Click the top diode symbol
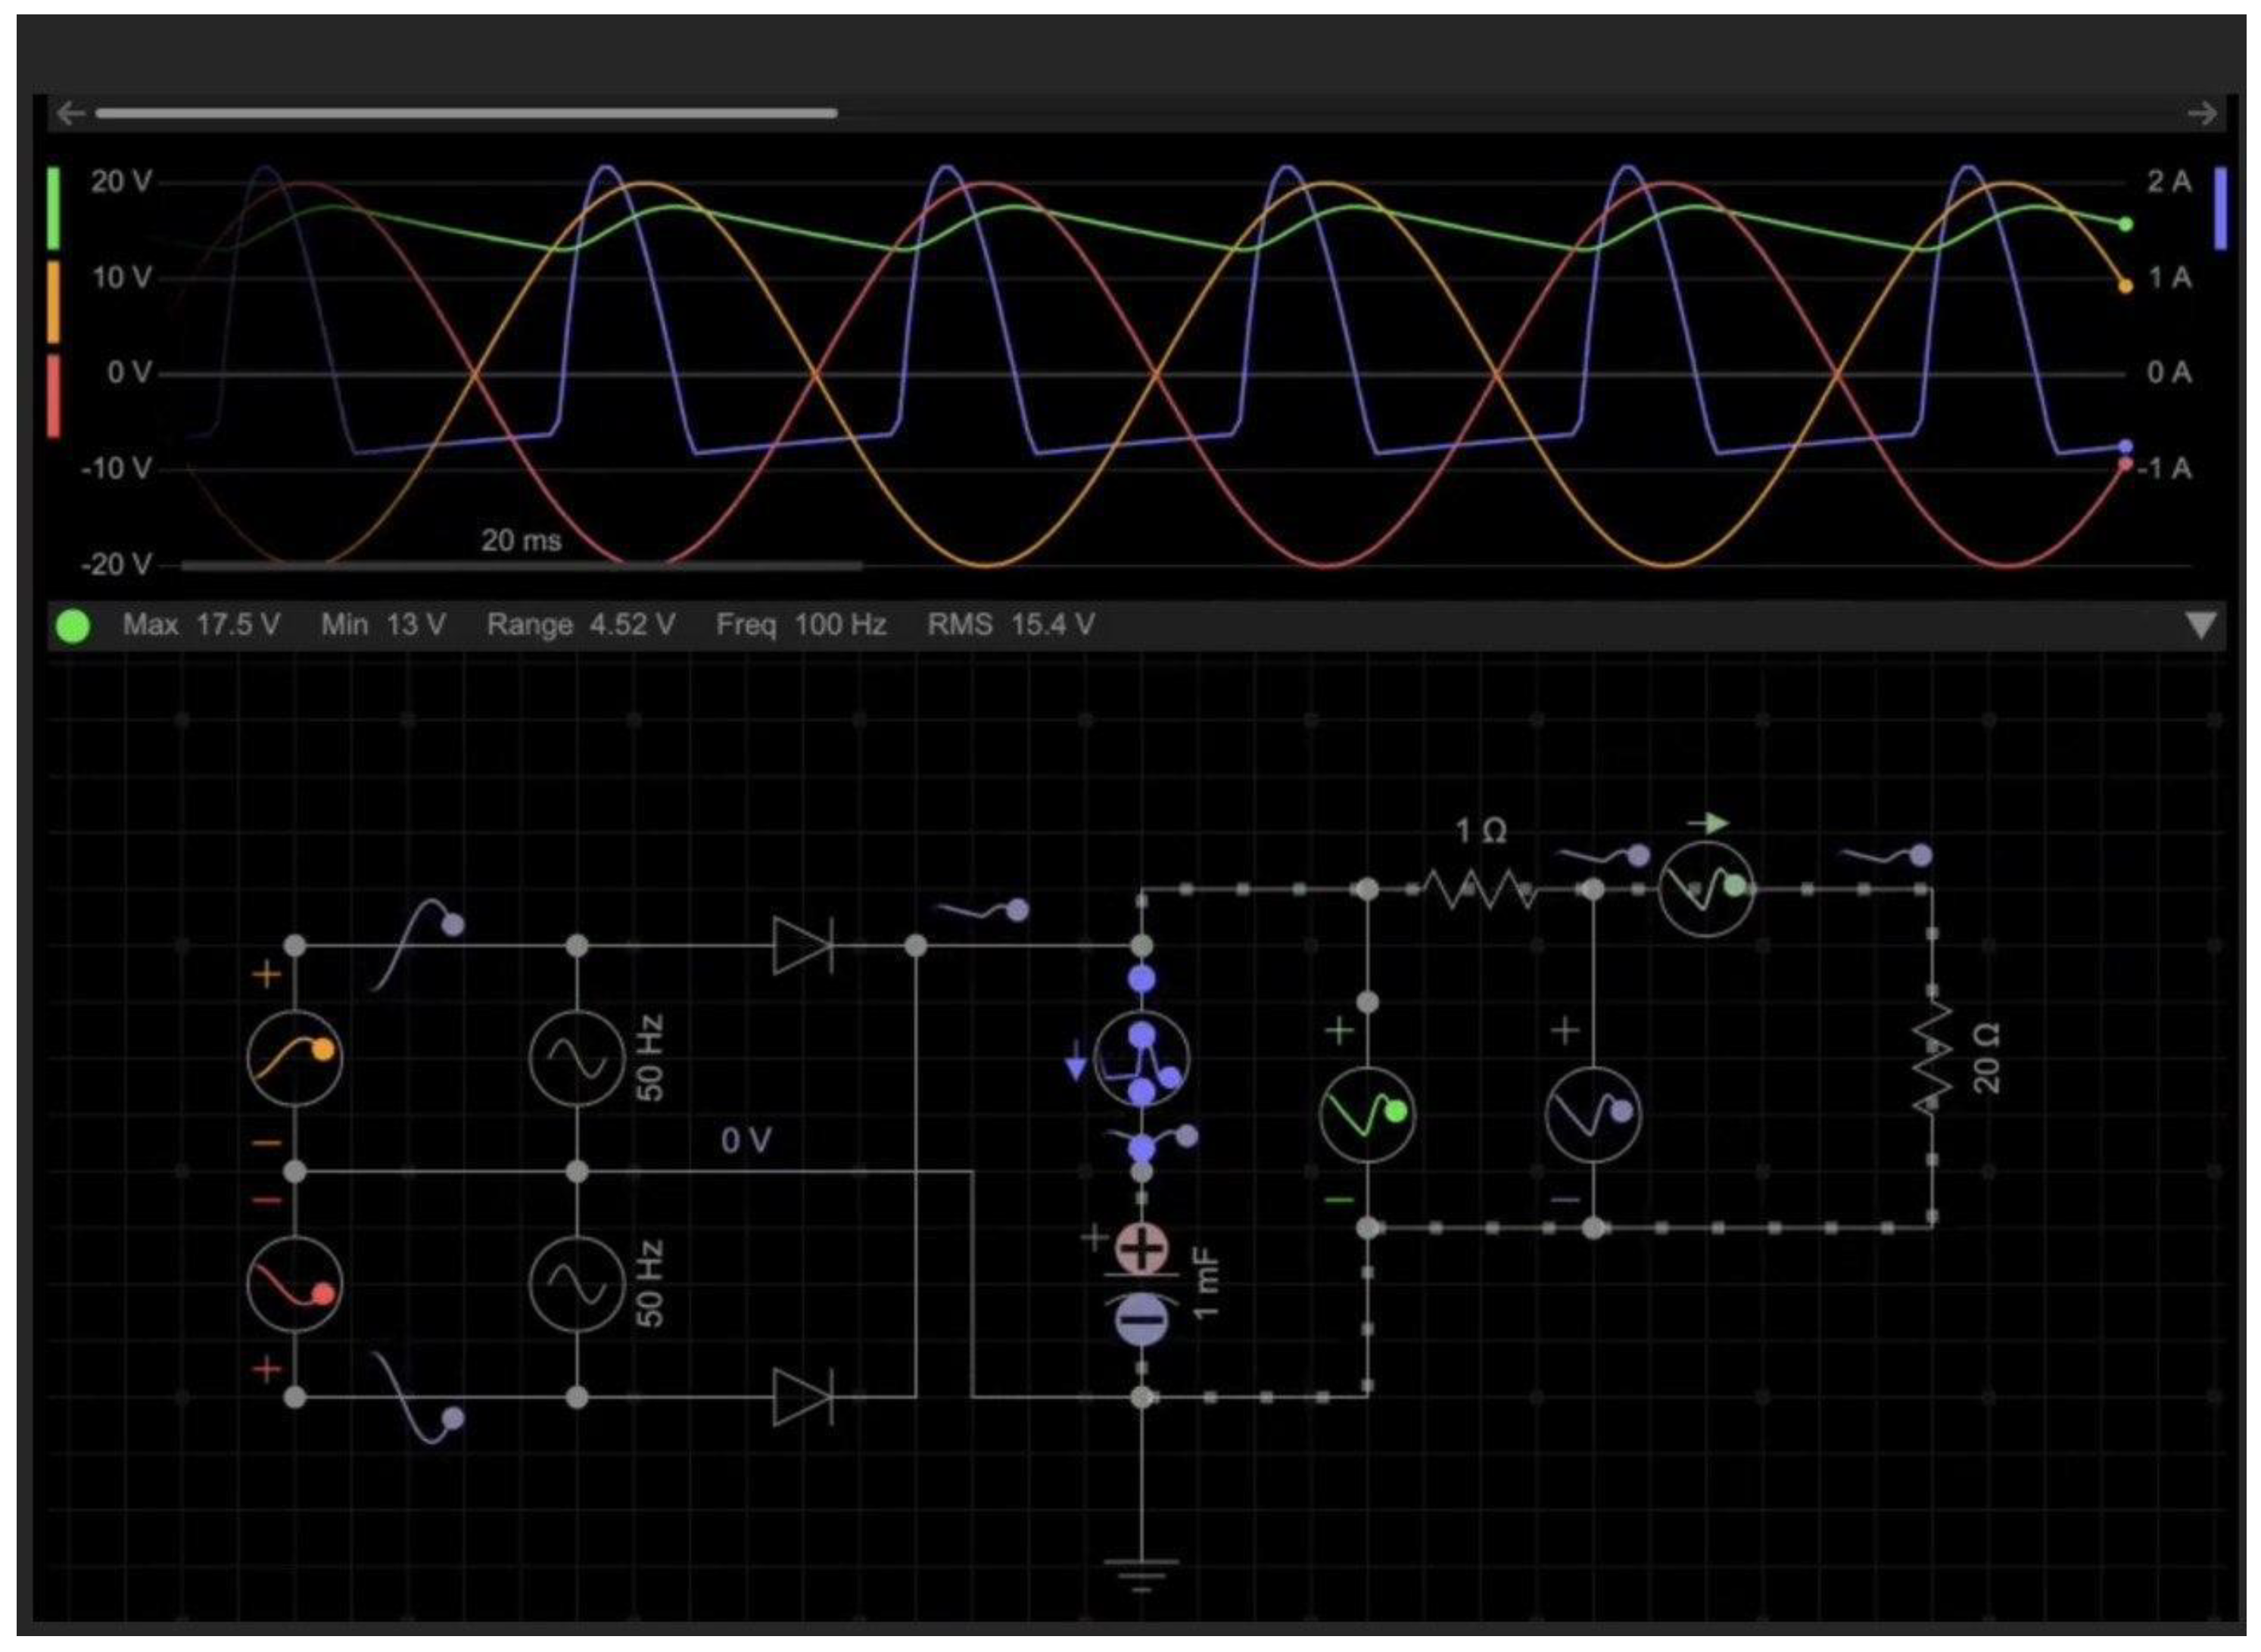 tap(803, 946)
